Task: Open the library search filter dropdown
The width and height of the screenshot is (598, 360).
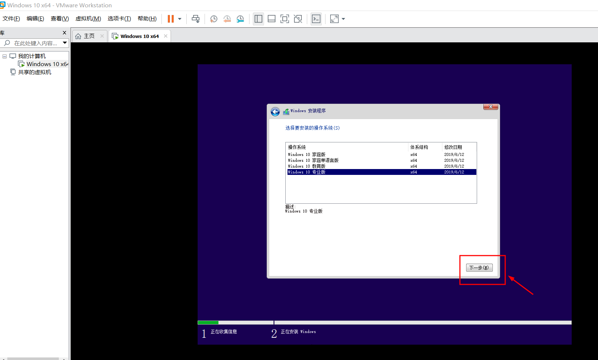Action: [65, 43]
